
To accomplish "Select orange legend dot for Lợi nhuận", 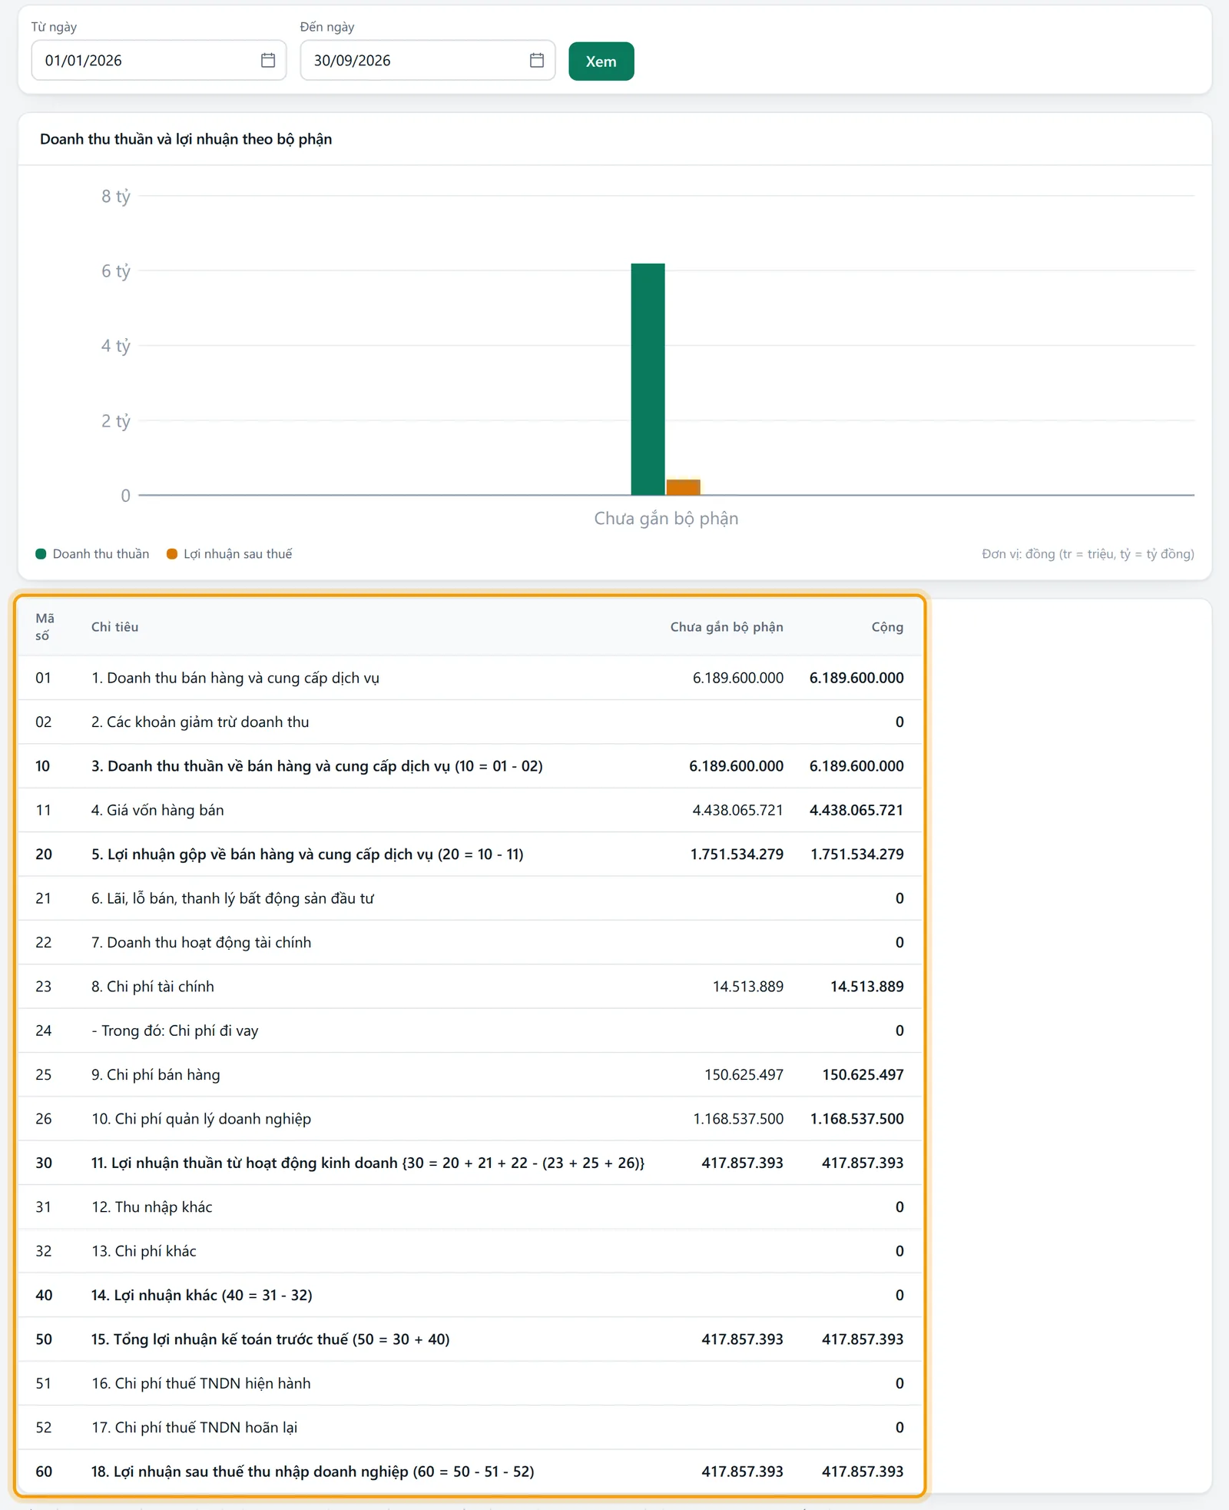I will pos(172,554).
